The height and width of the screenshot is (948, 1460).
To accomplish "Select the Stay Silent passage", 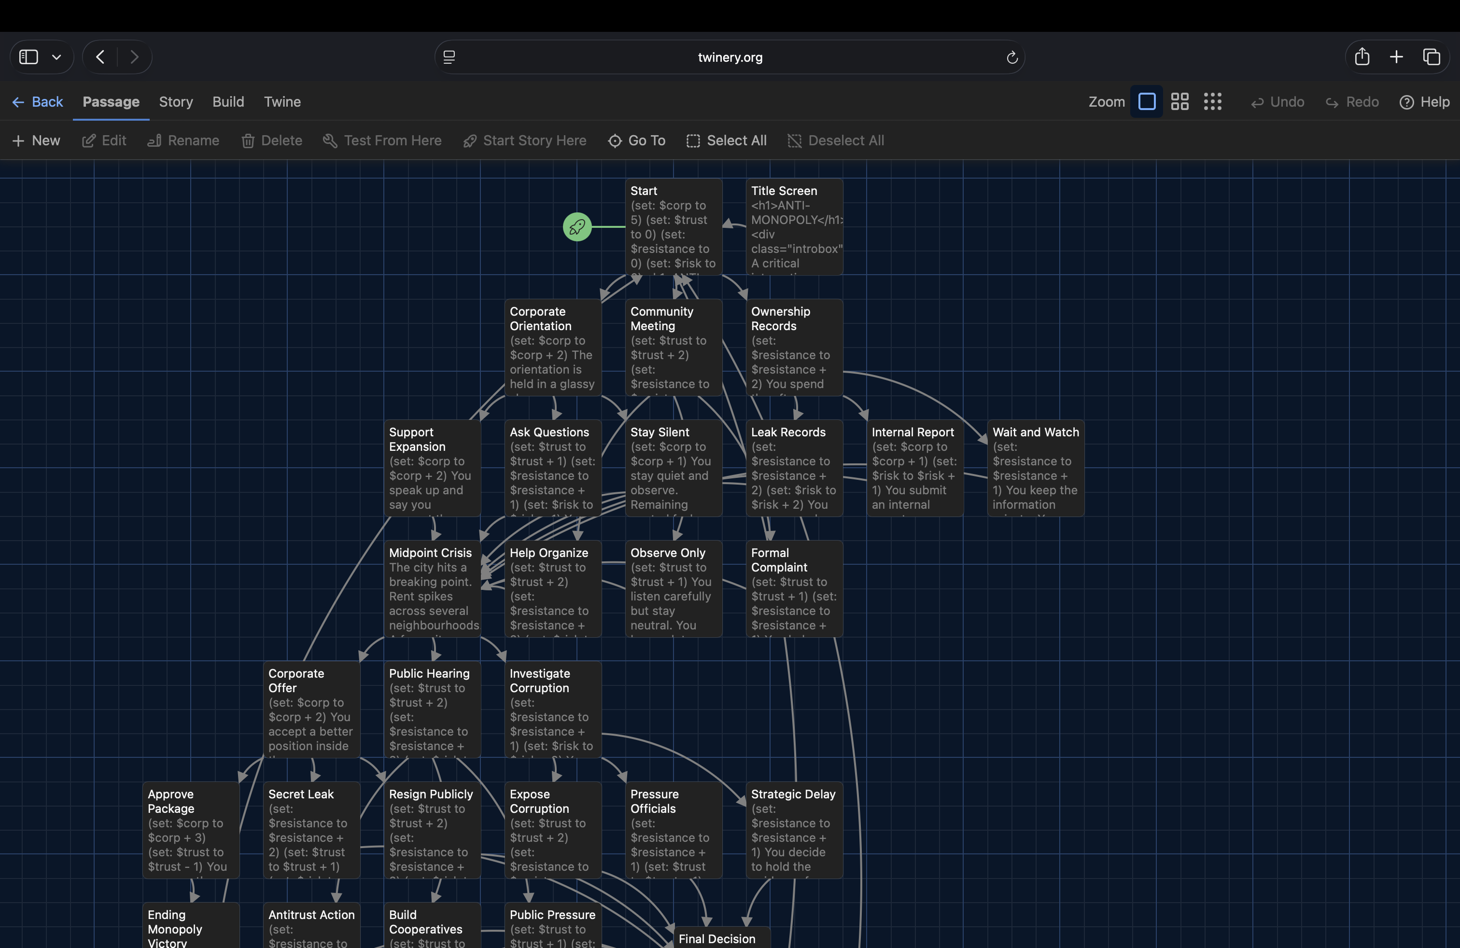I will click(x=674, y=469).
